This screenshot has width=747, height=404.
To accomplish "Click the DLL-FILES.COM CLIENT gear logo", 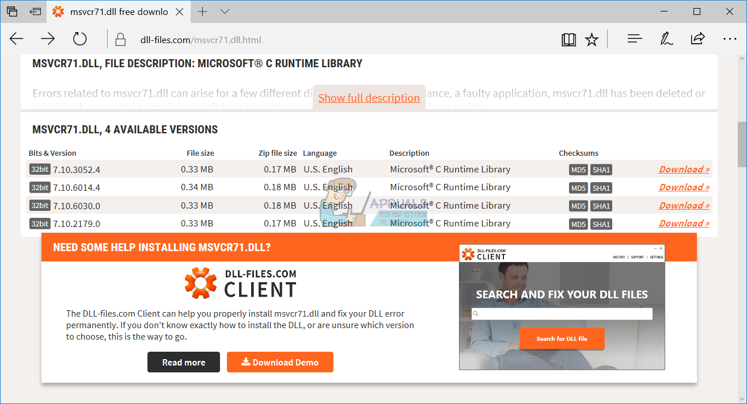I will [201, 283].
